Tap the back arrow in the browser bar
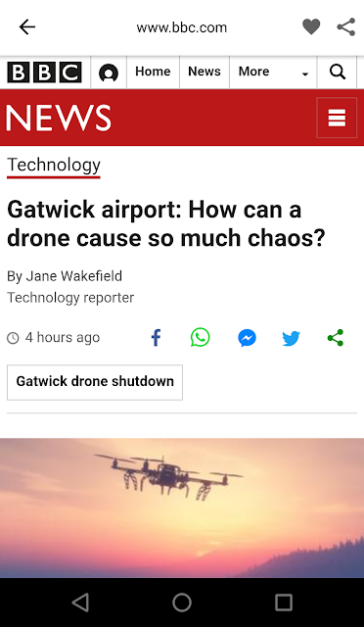Viewport: 364px width, 627px height. pos(27,27)
